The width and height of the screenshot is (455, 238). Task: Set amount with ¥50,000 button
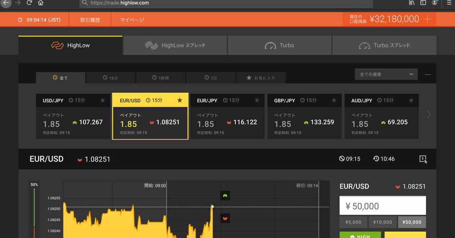[412, 222]
